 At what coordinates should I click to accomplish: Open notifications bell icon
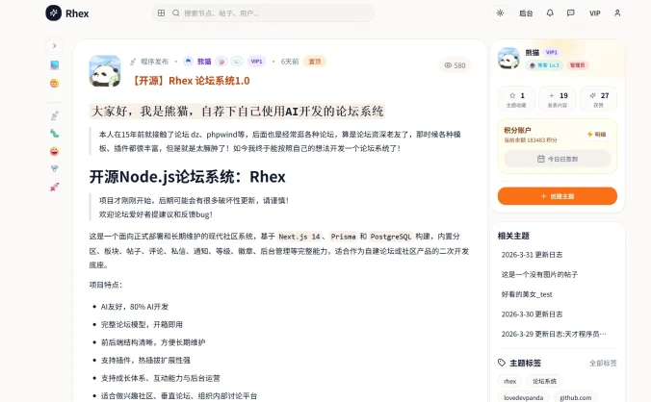pos(550,13)
